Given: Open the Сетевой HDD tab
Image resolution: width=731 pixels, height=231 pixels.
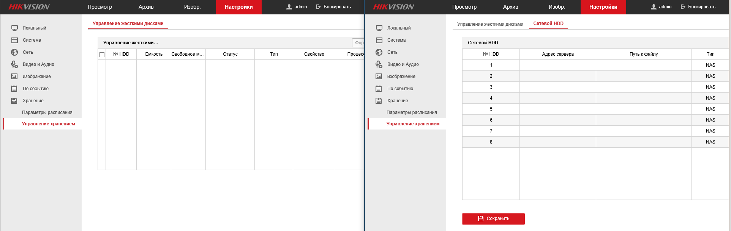Looking at the screenshot, I should click(x=548, y=23).
